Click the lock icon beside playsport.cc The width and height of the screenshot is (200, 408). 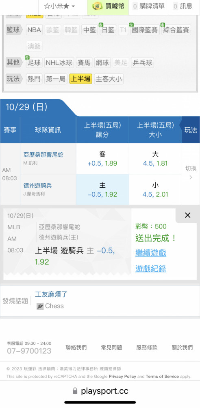tap(75, 391)
